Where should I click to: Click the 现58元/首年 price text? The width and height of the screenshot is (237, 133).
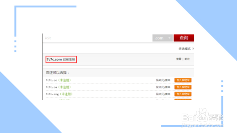(163, 87)
